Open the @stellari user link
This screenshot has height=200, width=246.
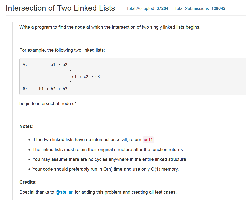point(65,192)
